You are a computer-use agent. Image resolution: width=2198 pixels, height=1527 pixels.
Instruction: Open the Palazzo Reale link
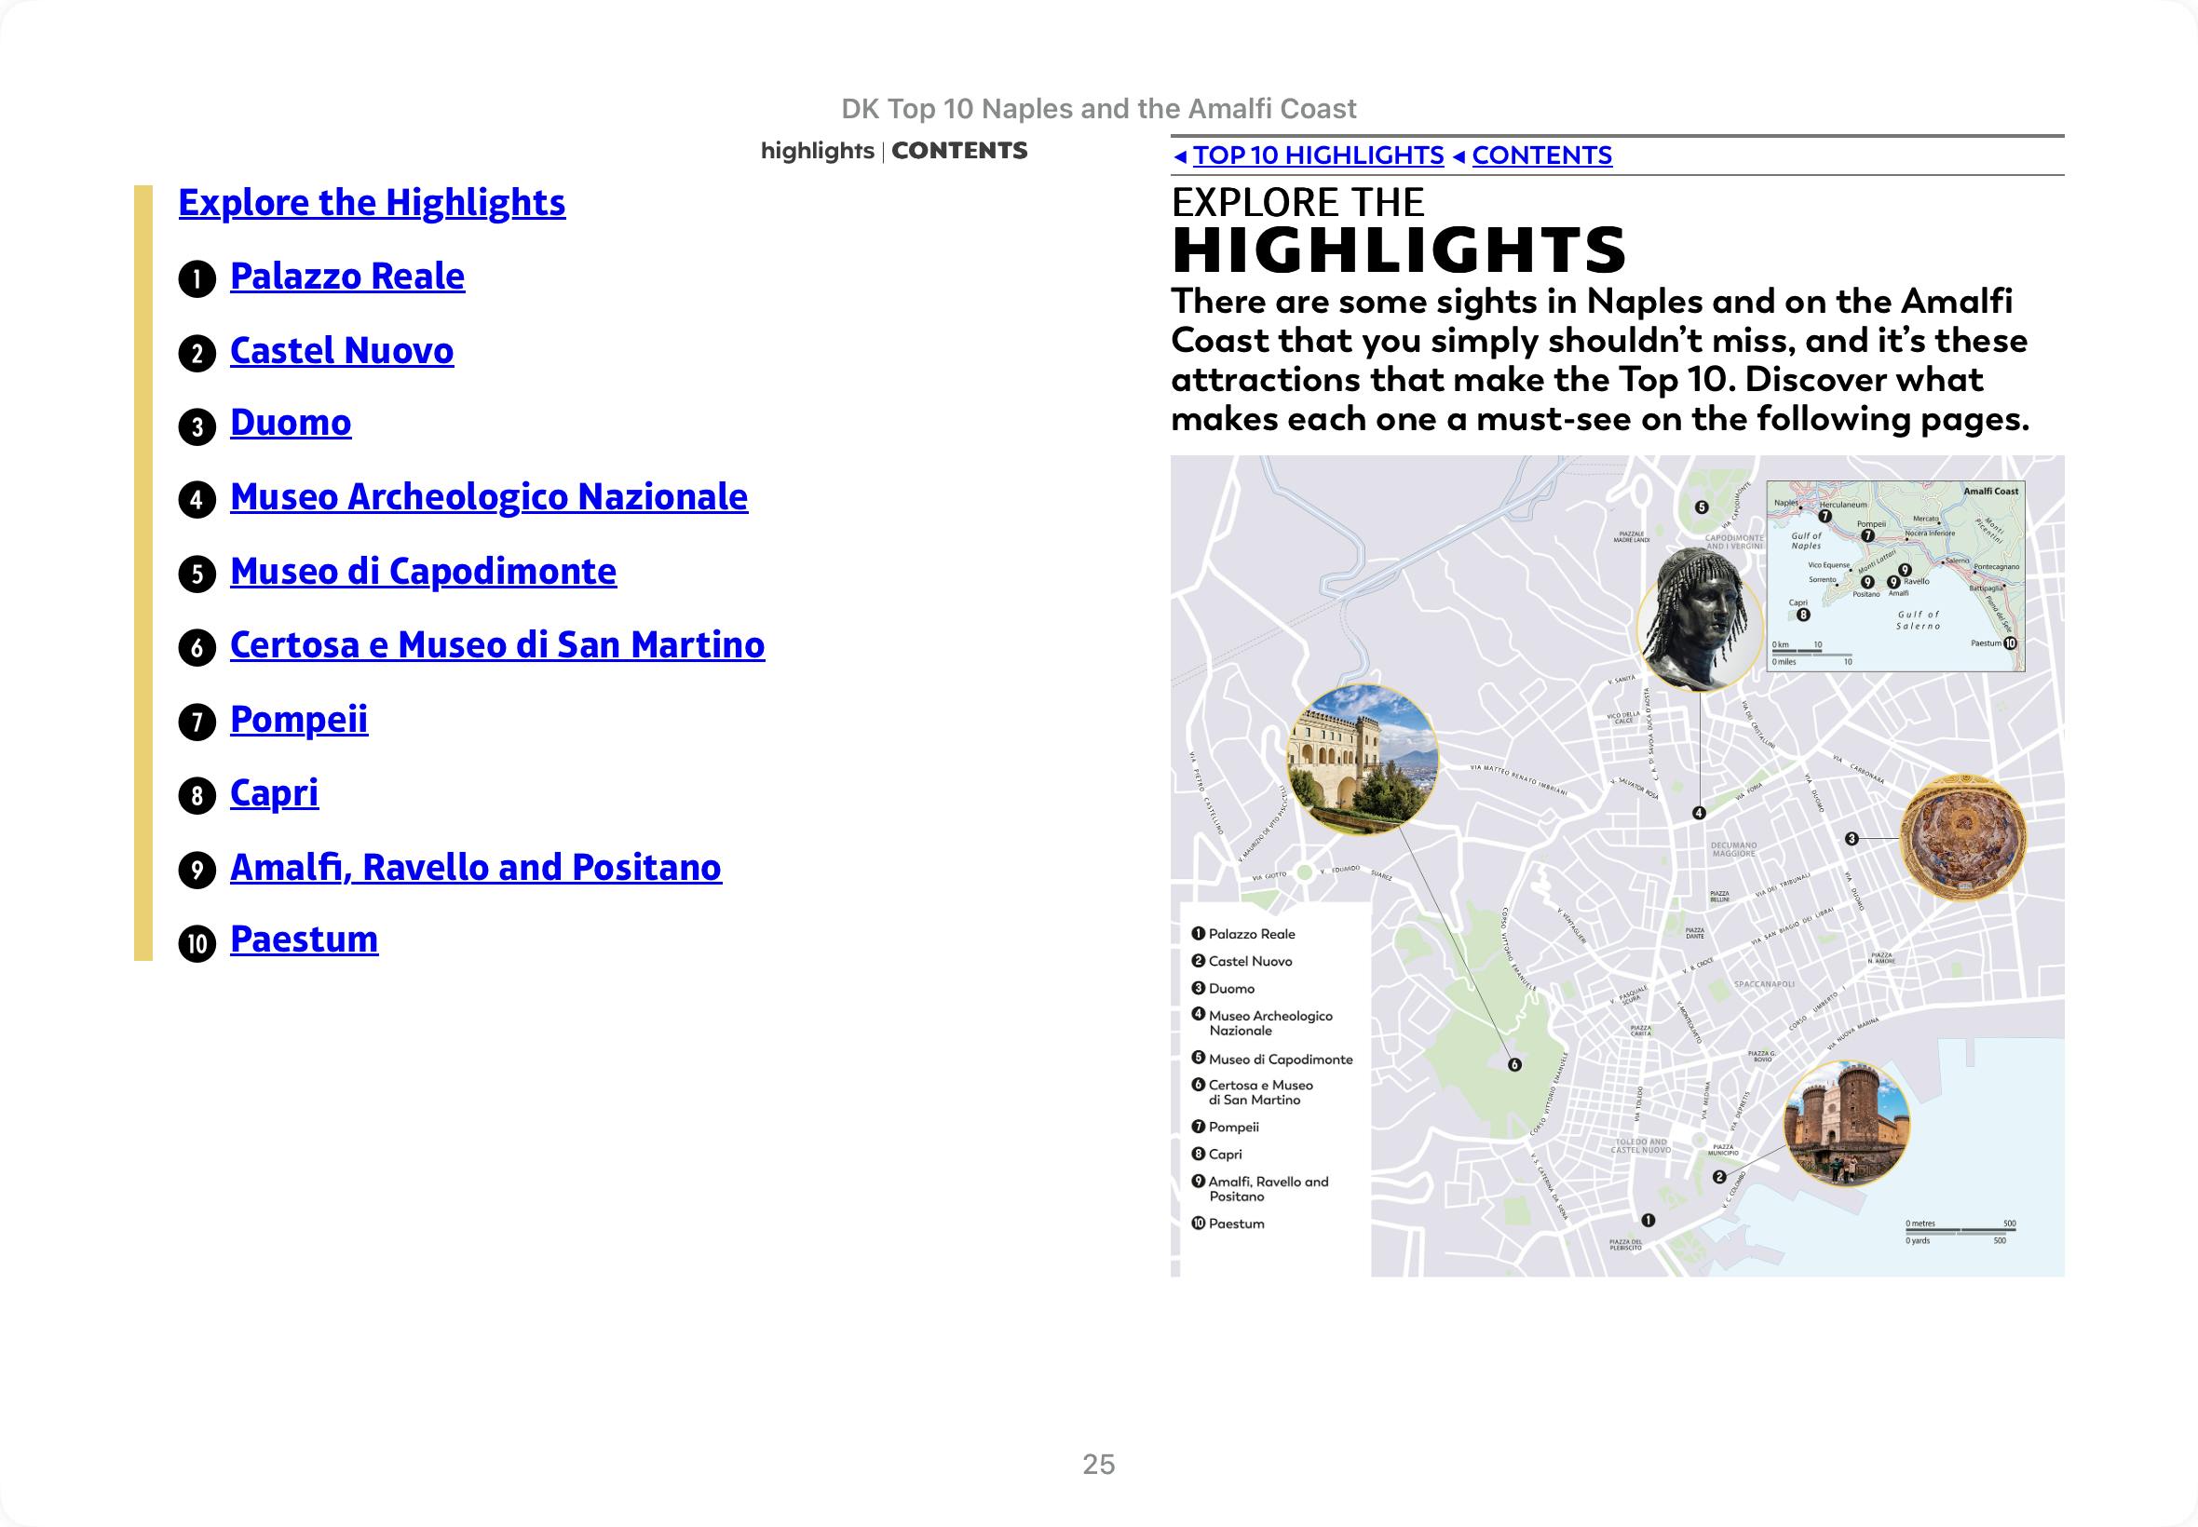click(x=347, y=277)
